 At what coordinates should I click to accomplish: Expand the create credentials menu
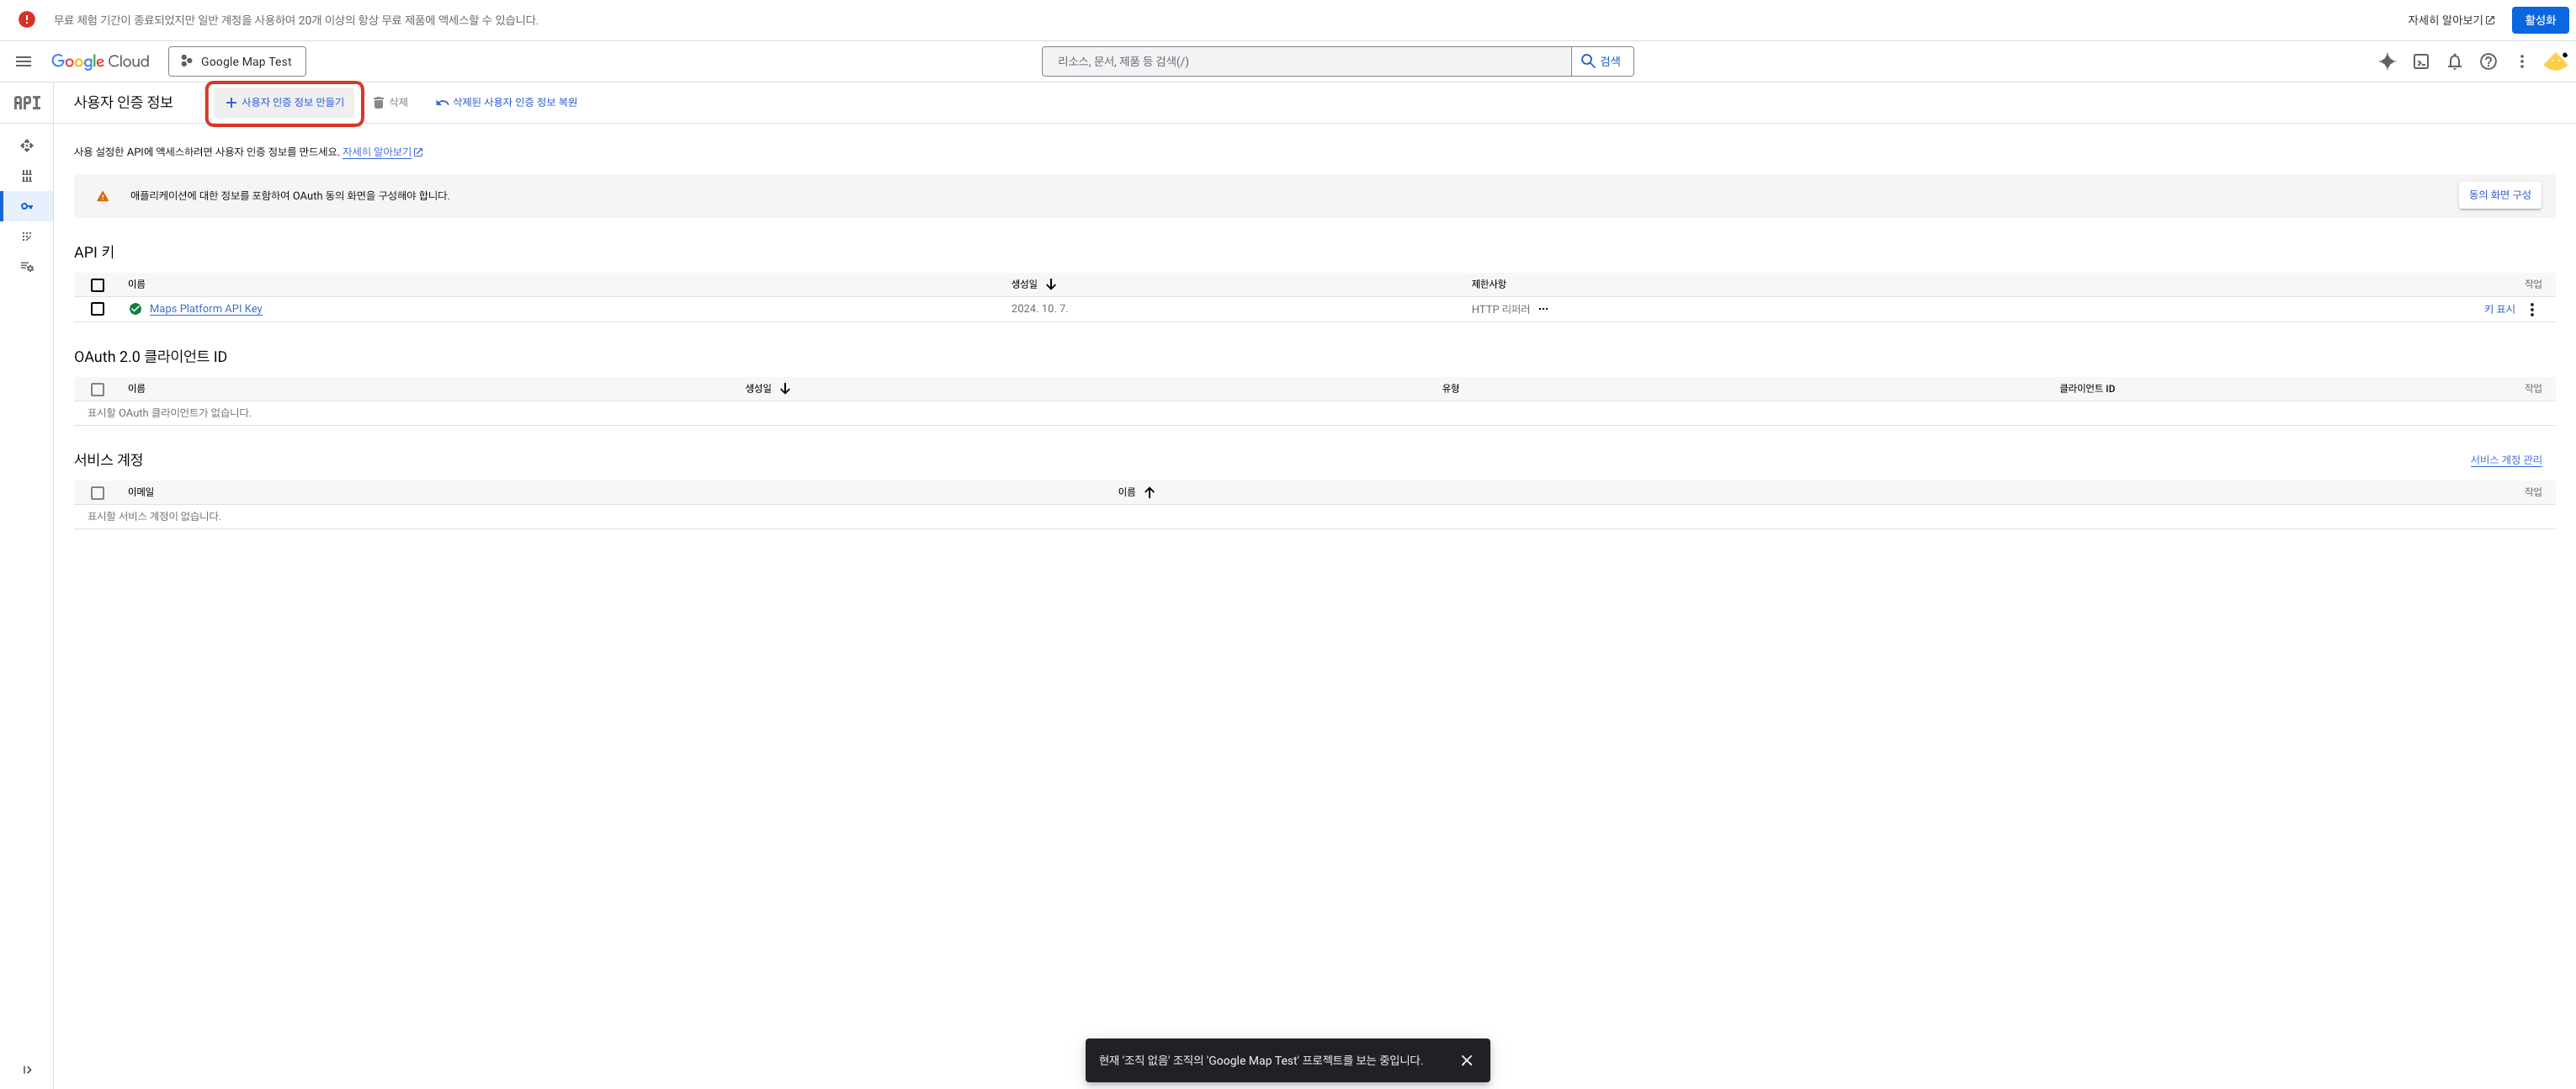[x=285, y=102]
